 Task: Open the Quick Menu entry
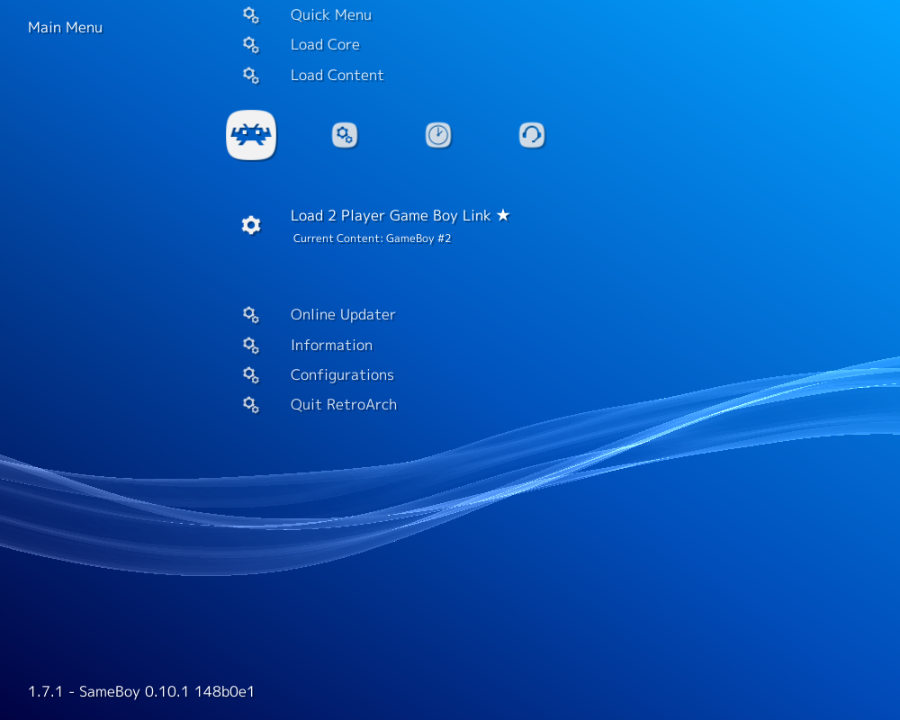330,15
